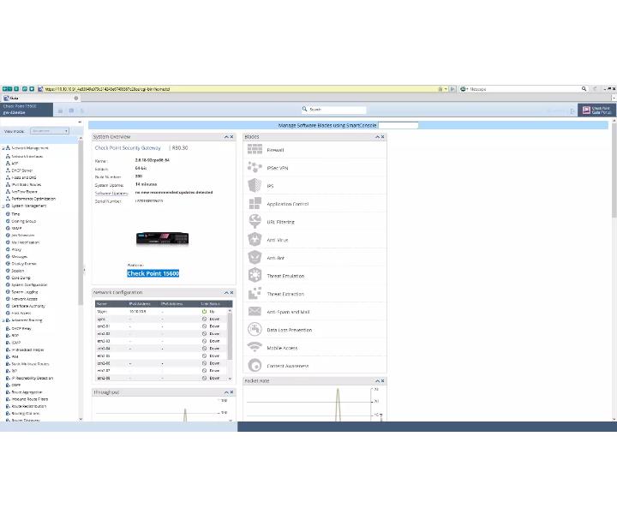Click the Content Awareness blade icon

[255, 365]
